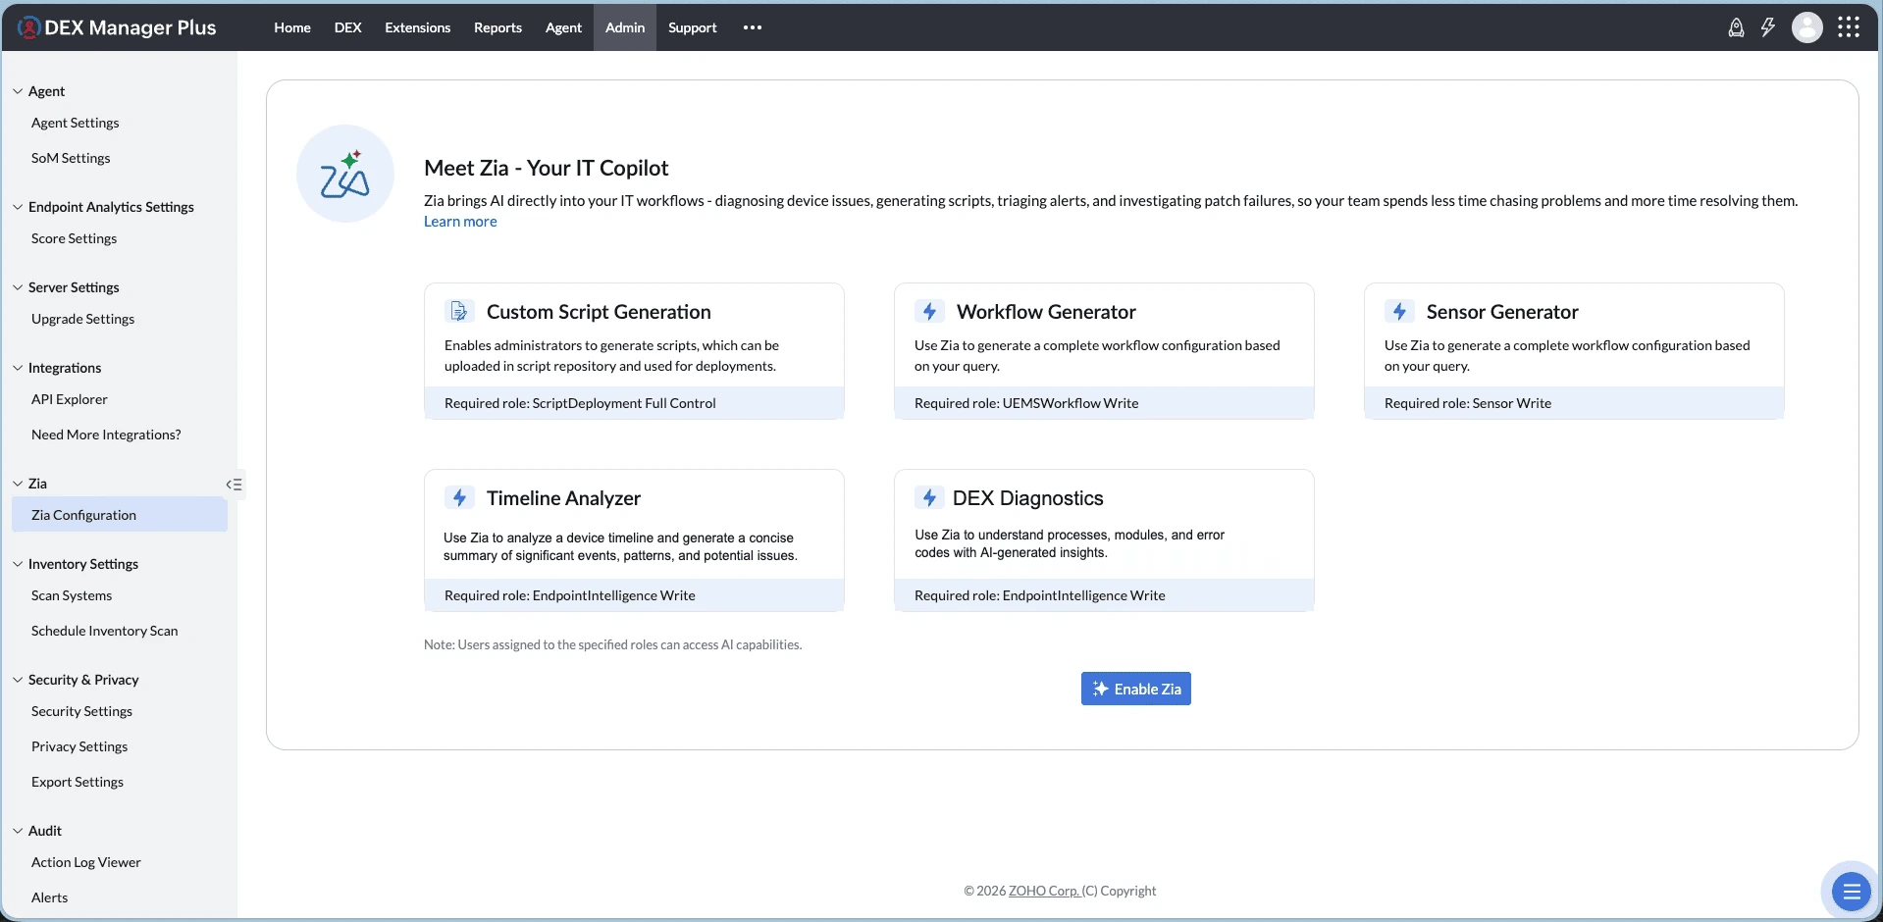Click 'Meet Zia - Your IT Copilot' heading

click(x=546, y=168)
